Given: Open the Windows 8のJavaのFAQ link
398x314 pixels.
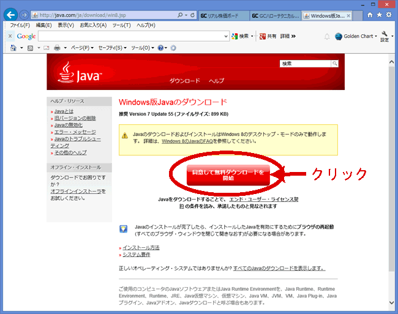Looking at the screenshot, I should coord(187,141).
